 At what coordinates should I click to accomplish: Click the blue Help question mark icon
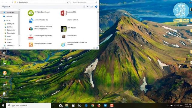tap(96, 7)
